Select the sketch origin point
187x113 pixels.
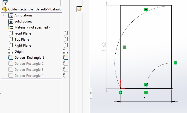coord(121,88)
